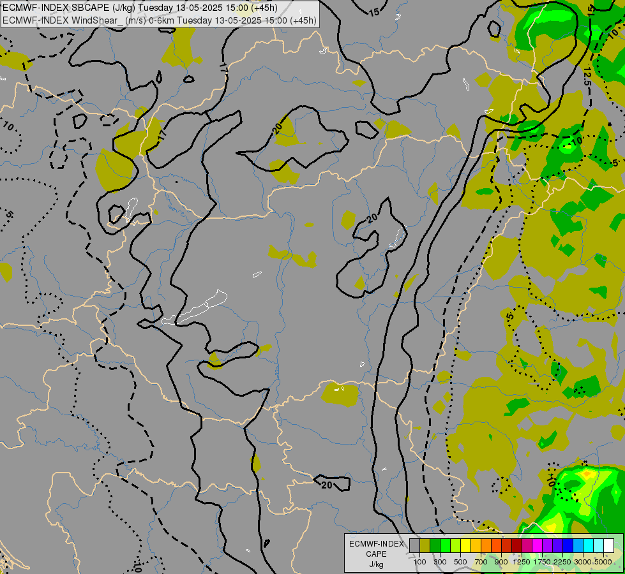Click the legend value 5000
This screenshot has width=625, height=574.
tap(603, 562)
